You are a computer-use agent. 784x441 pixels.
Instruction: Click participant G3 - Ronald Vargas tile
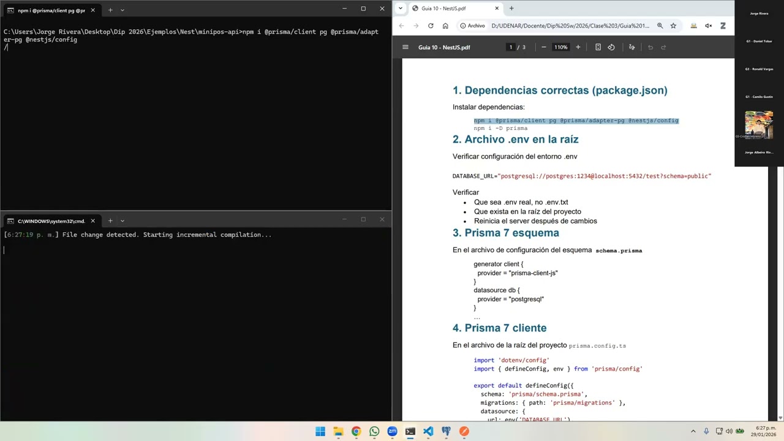[x=759, y=69]
